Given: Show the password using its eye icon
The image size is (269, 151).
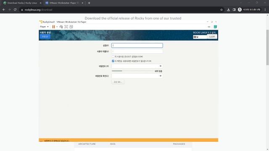Looking at the screenshot, I should point(161,66).
